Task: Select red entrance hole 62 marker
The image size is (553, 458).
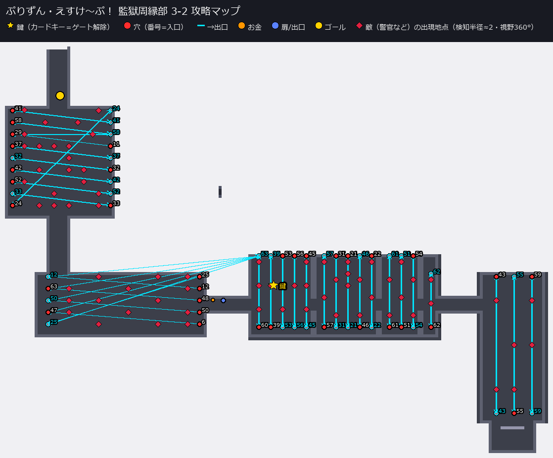Action: coord(431,327)
